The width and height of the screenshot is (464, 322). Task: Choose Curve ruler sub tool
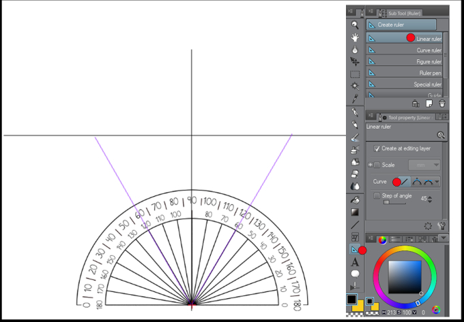(x=404, y=50)
